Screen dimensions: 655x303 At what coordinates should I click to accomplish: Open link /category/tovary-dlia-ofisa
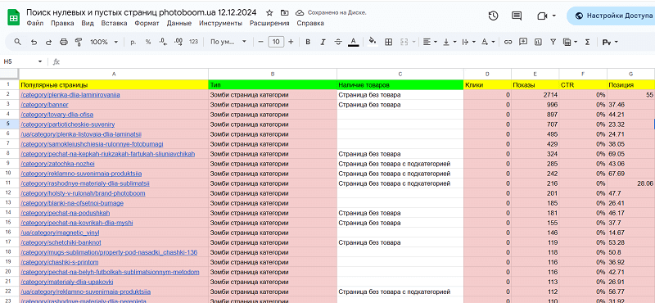[56, 115]
